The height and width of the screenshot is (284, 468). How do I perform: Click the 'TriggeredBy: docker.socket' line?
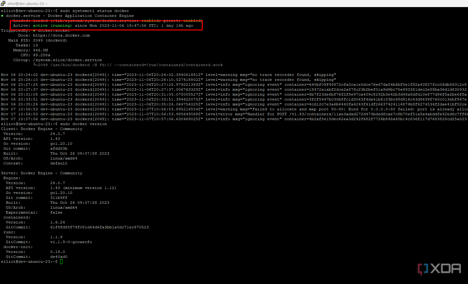point(35,30)
